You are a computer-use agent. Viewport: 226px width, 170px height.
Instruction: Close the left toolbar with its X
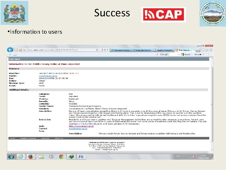tap(10, 54)
